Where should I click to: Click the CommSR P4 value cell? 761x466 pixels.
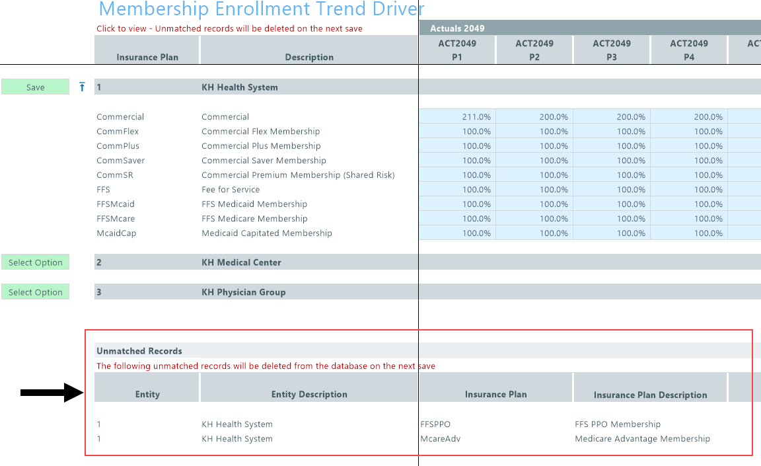tap(689, 175)
